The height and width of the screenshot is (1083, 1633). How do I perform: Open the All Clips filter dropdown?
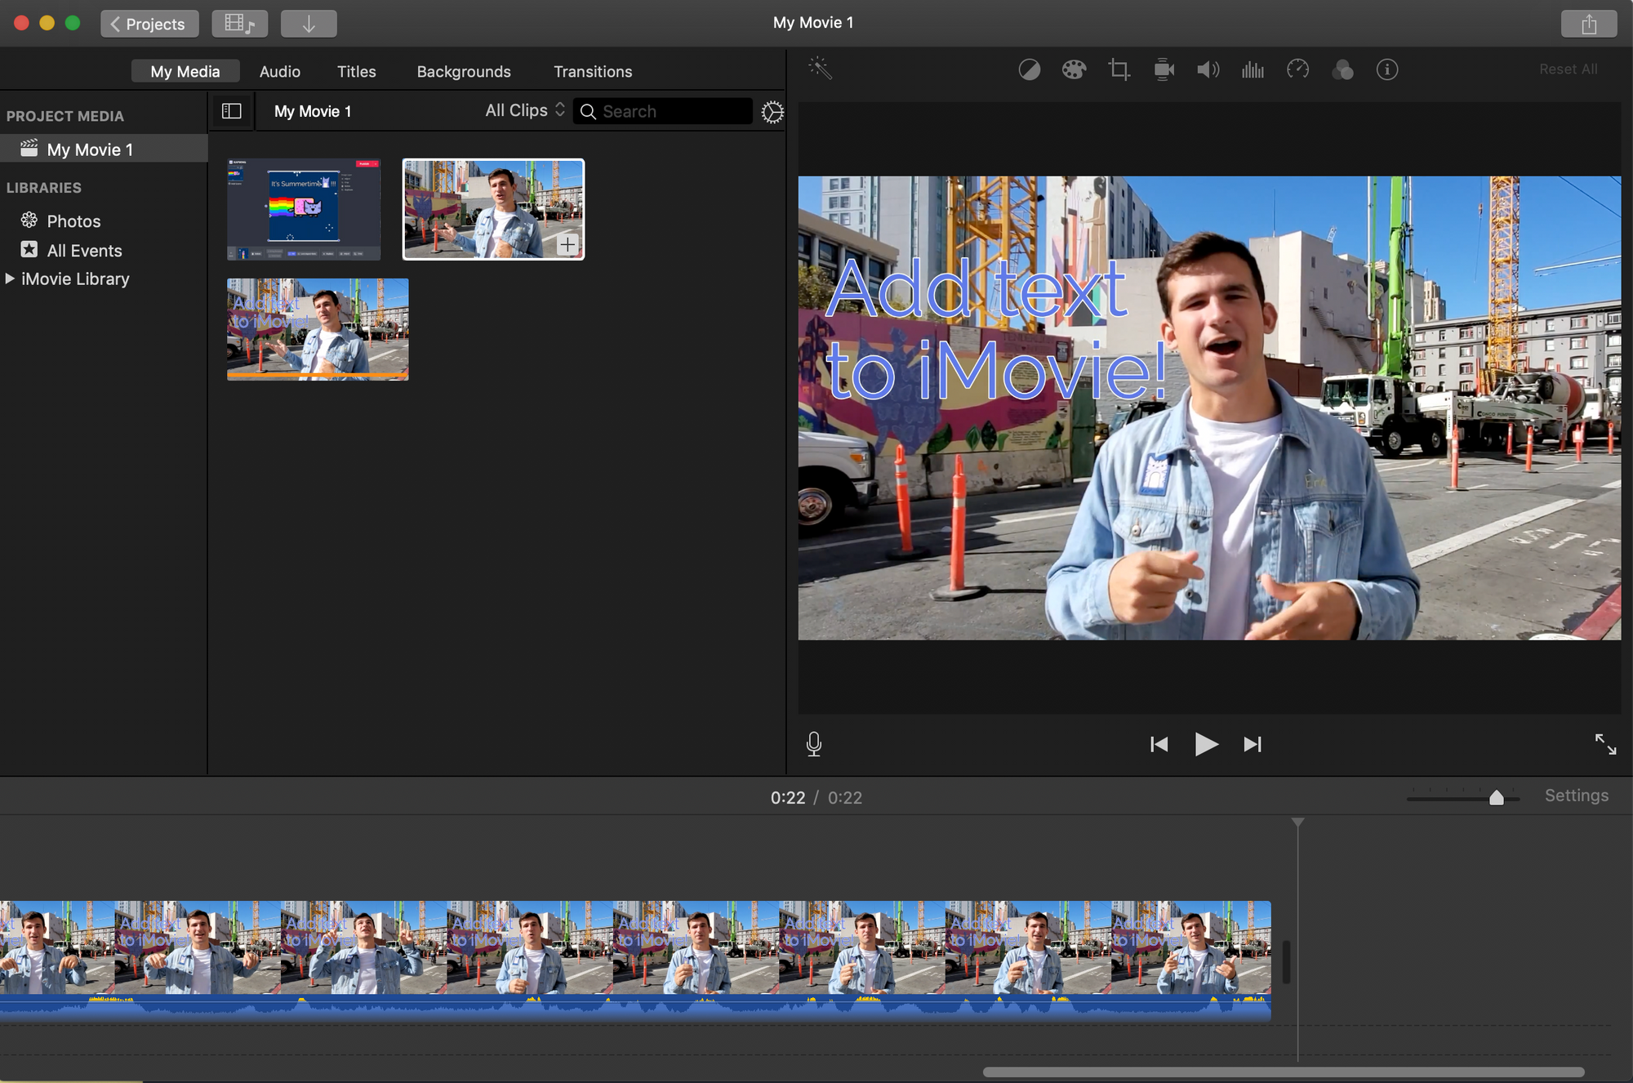(524, 110)
